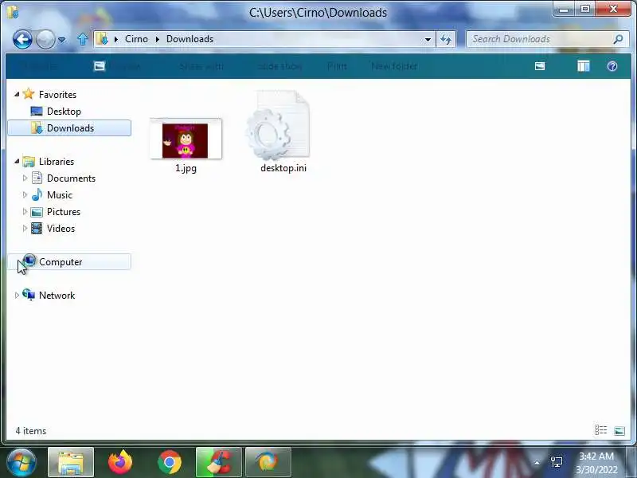Open the 3:42 AM clock and date
The height and width of the screenshot is (478, 637).
pyautogui.click(x=596, y=463)
